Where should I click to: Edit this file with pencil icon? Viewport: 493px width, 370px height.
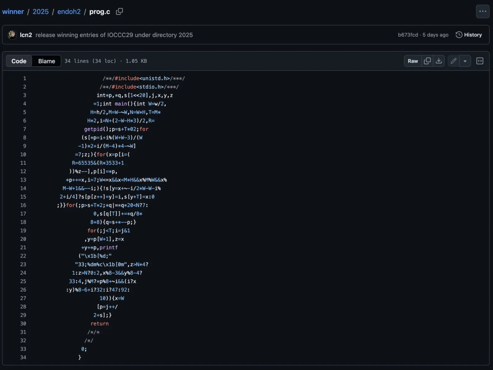tap(453, 61)
